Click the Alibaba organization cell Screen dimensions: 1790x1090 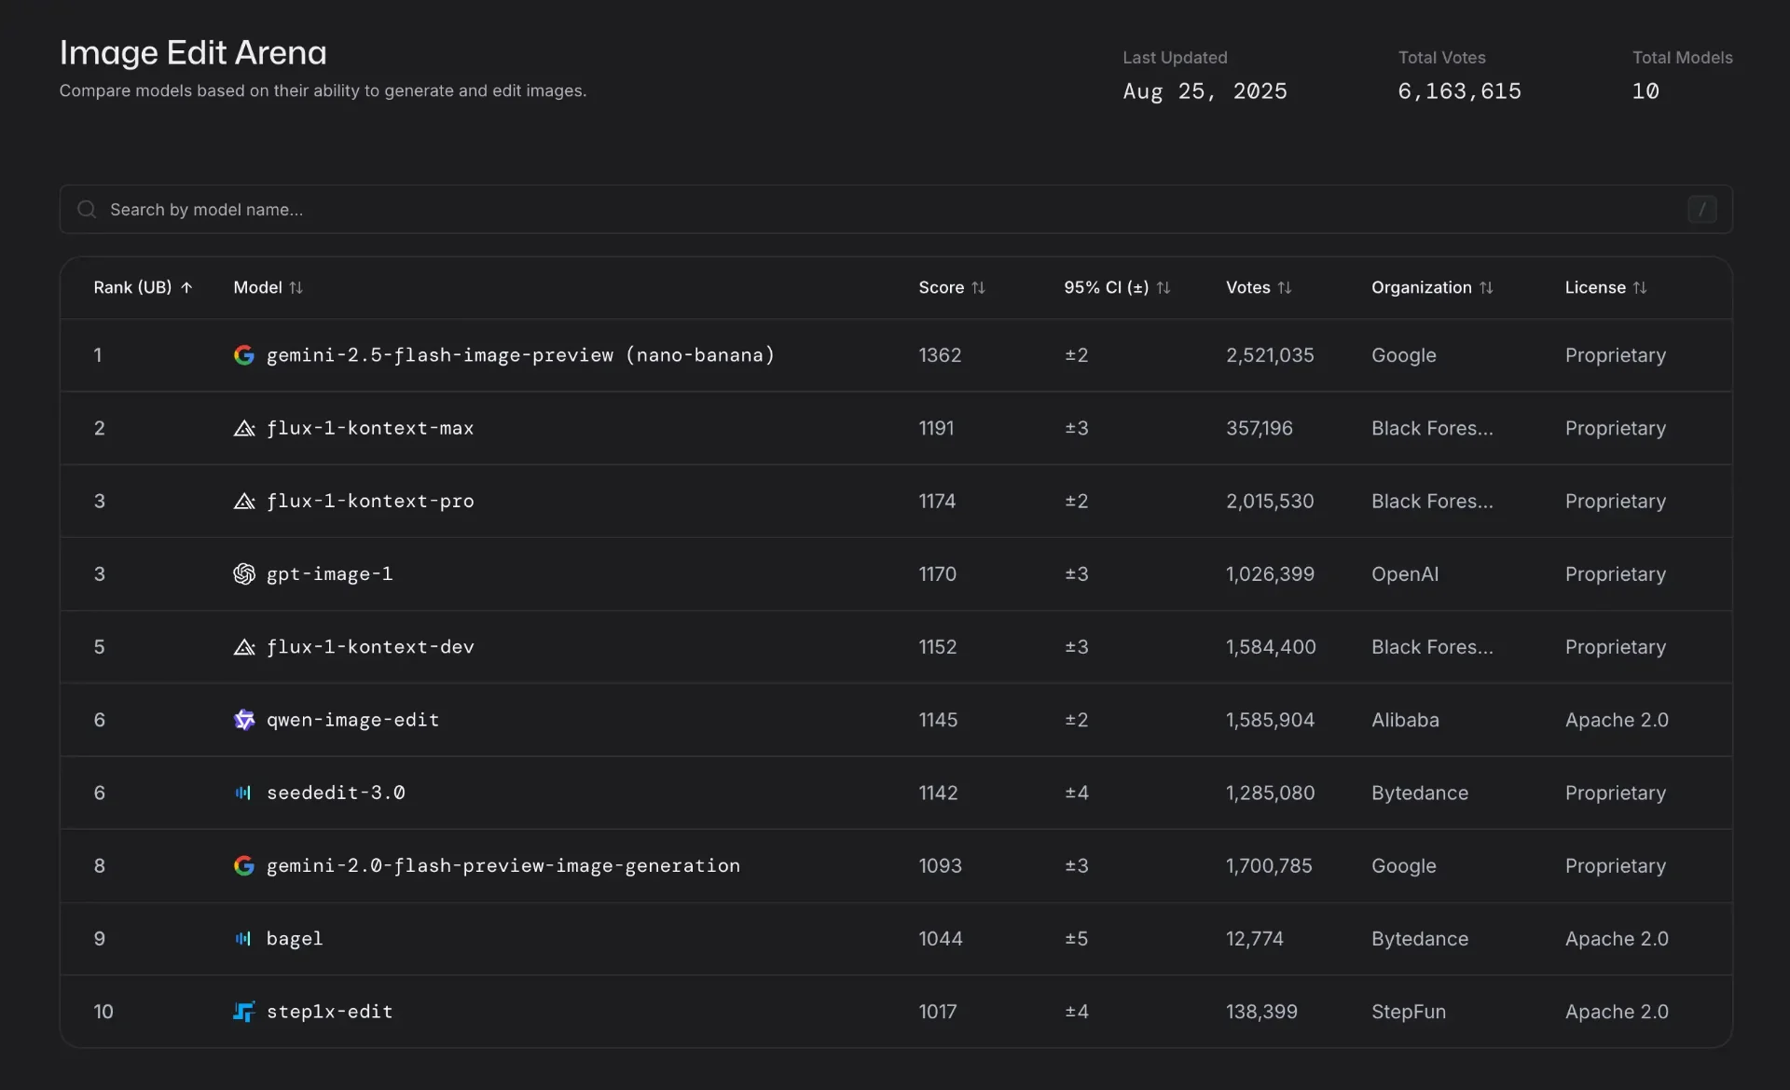click(1405, 720)
